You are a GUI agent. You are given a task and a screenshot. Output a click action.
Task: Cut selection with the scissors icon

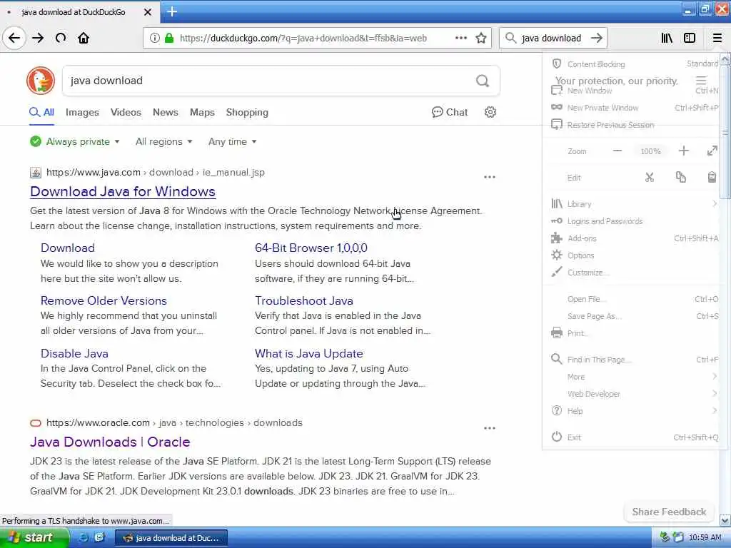tap(650, 178)
